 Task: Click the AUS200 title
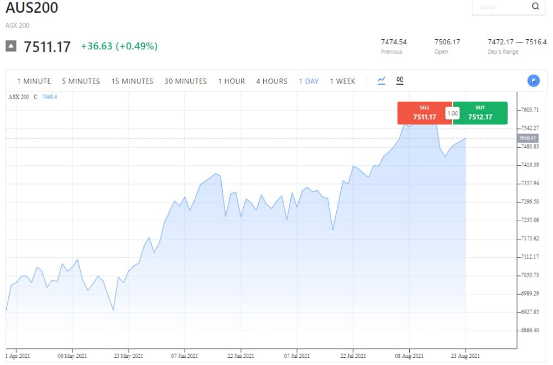click(x=32, y=8)
